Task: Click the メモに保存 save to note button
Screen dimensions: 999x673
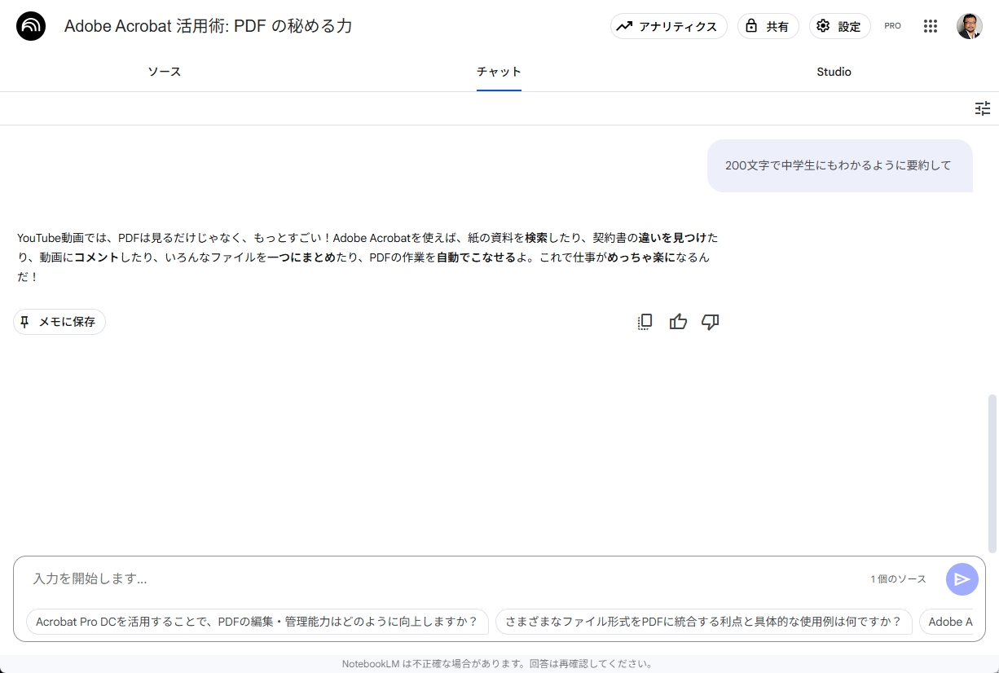Action: coord(59,322)
